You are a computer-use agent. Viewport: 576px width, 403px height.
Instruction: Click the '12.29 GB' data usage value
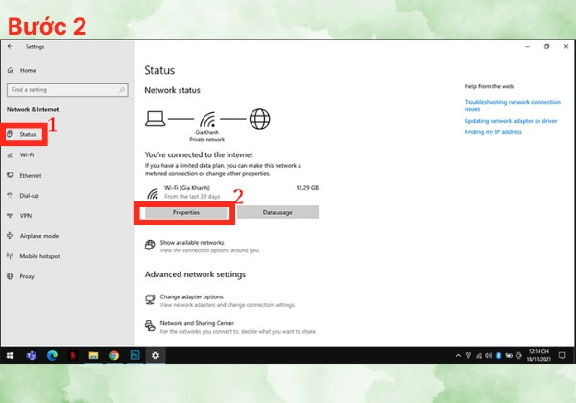point(307,188)
